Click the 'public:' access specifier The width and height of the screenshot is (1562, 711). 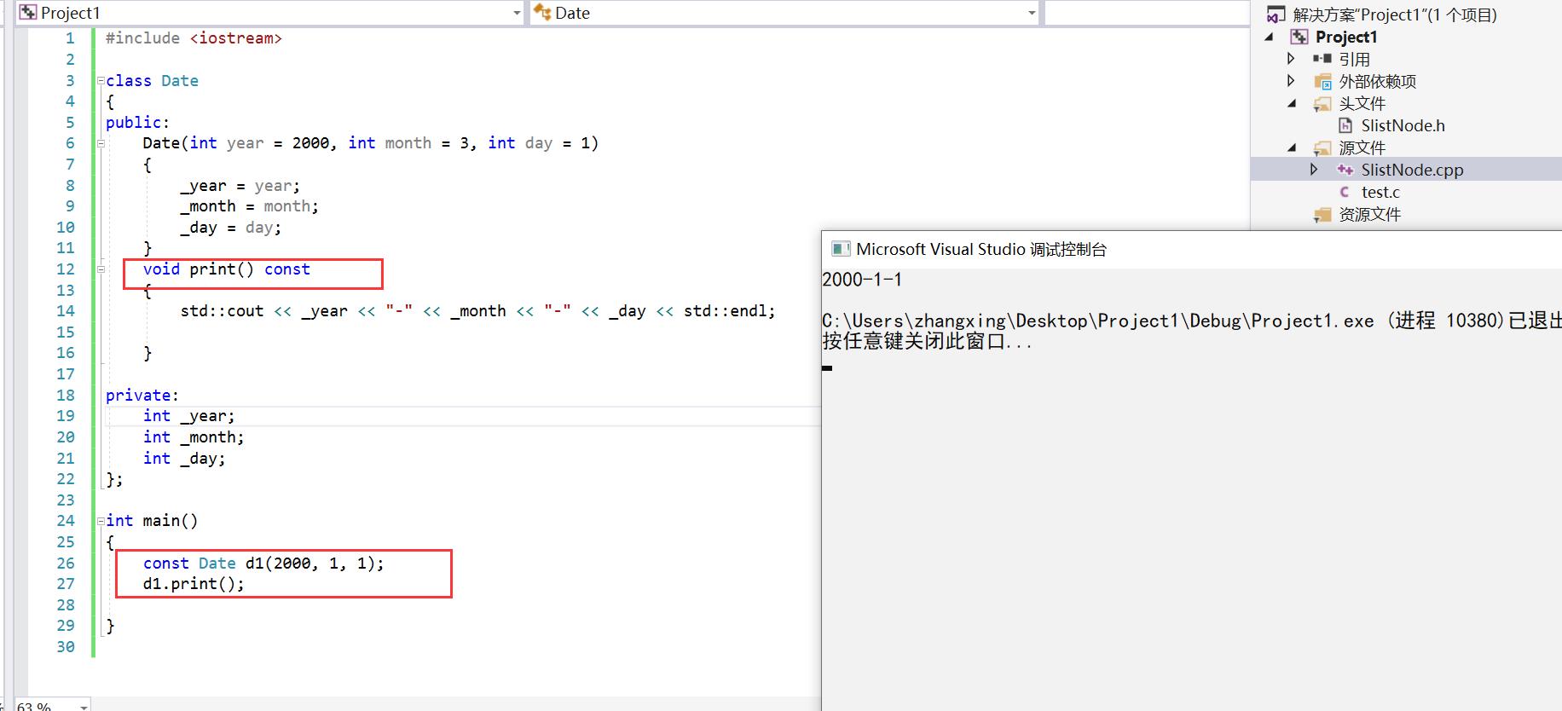137,123
